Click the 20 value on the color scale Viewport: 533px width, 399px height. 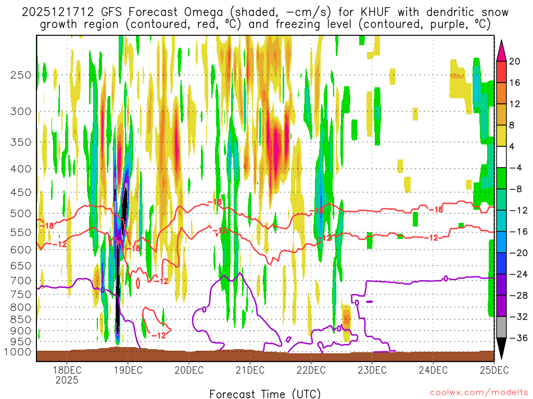coord(515,61)
